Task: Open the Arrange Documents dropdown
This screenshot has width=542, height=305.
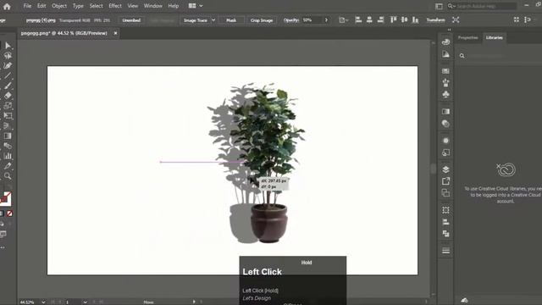Action: coord(196,6)
